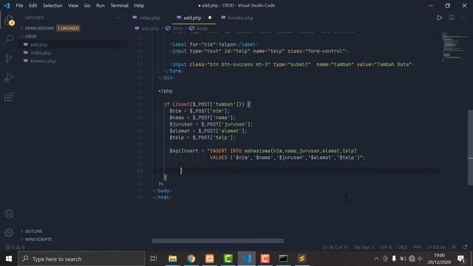Viewport: 473px width, 266px height.
Task: Click the horizontal editor scrollbar
Action: (x=218, y=241)
